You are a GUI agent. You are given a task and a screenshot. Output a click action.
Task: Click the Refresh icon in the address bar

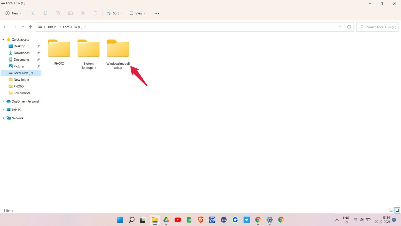point(349,27)
